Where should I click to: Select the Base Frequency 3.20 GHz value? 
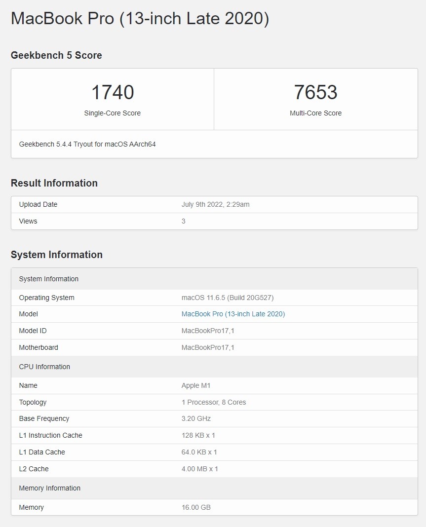pos(196,418)
